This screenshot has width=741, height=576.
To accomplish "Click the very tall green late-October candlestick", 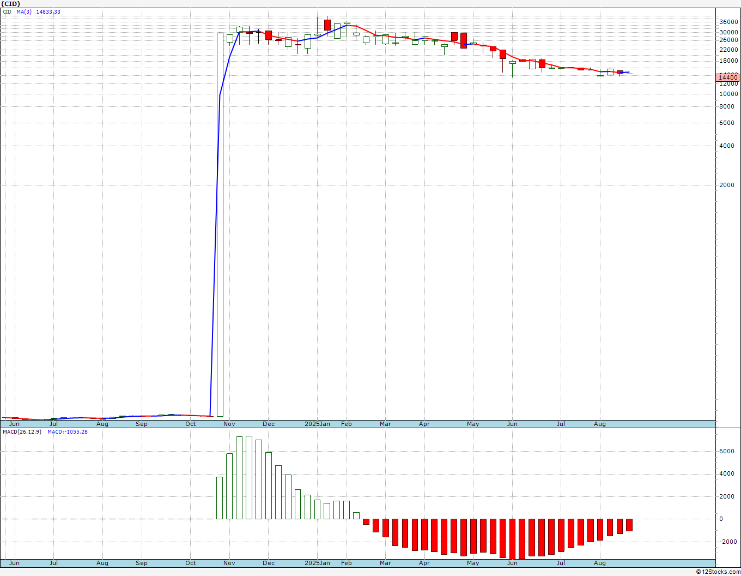I will (220, 224).
